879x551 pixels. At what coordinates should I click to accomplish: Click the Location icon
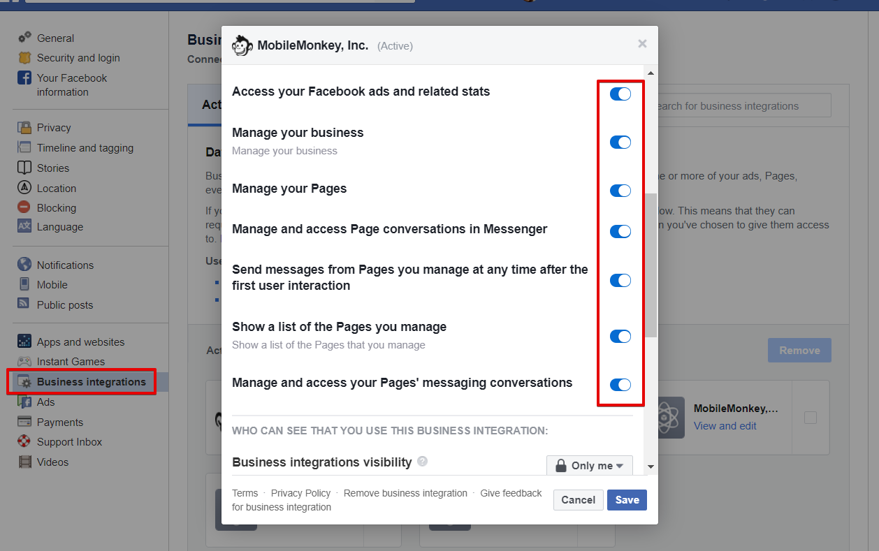click(24, 188)
